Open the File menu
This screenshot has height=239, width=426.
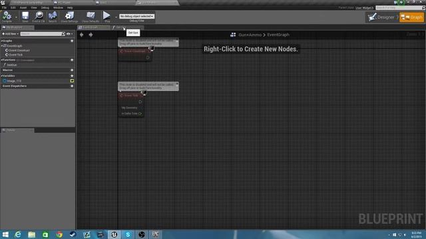coord(5,7)
